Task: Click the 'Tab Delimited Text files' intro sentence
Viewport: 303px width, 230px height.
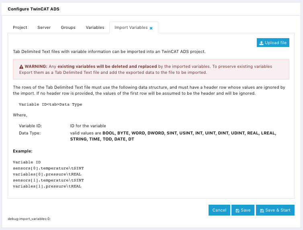Action: 109,51
